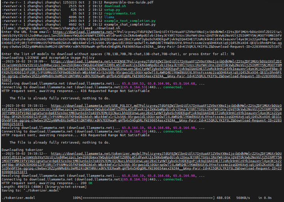Select the requirements.txt file name
Image resolution: width=284 pixels, height=202 pixels.
pos(120,13)
